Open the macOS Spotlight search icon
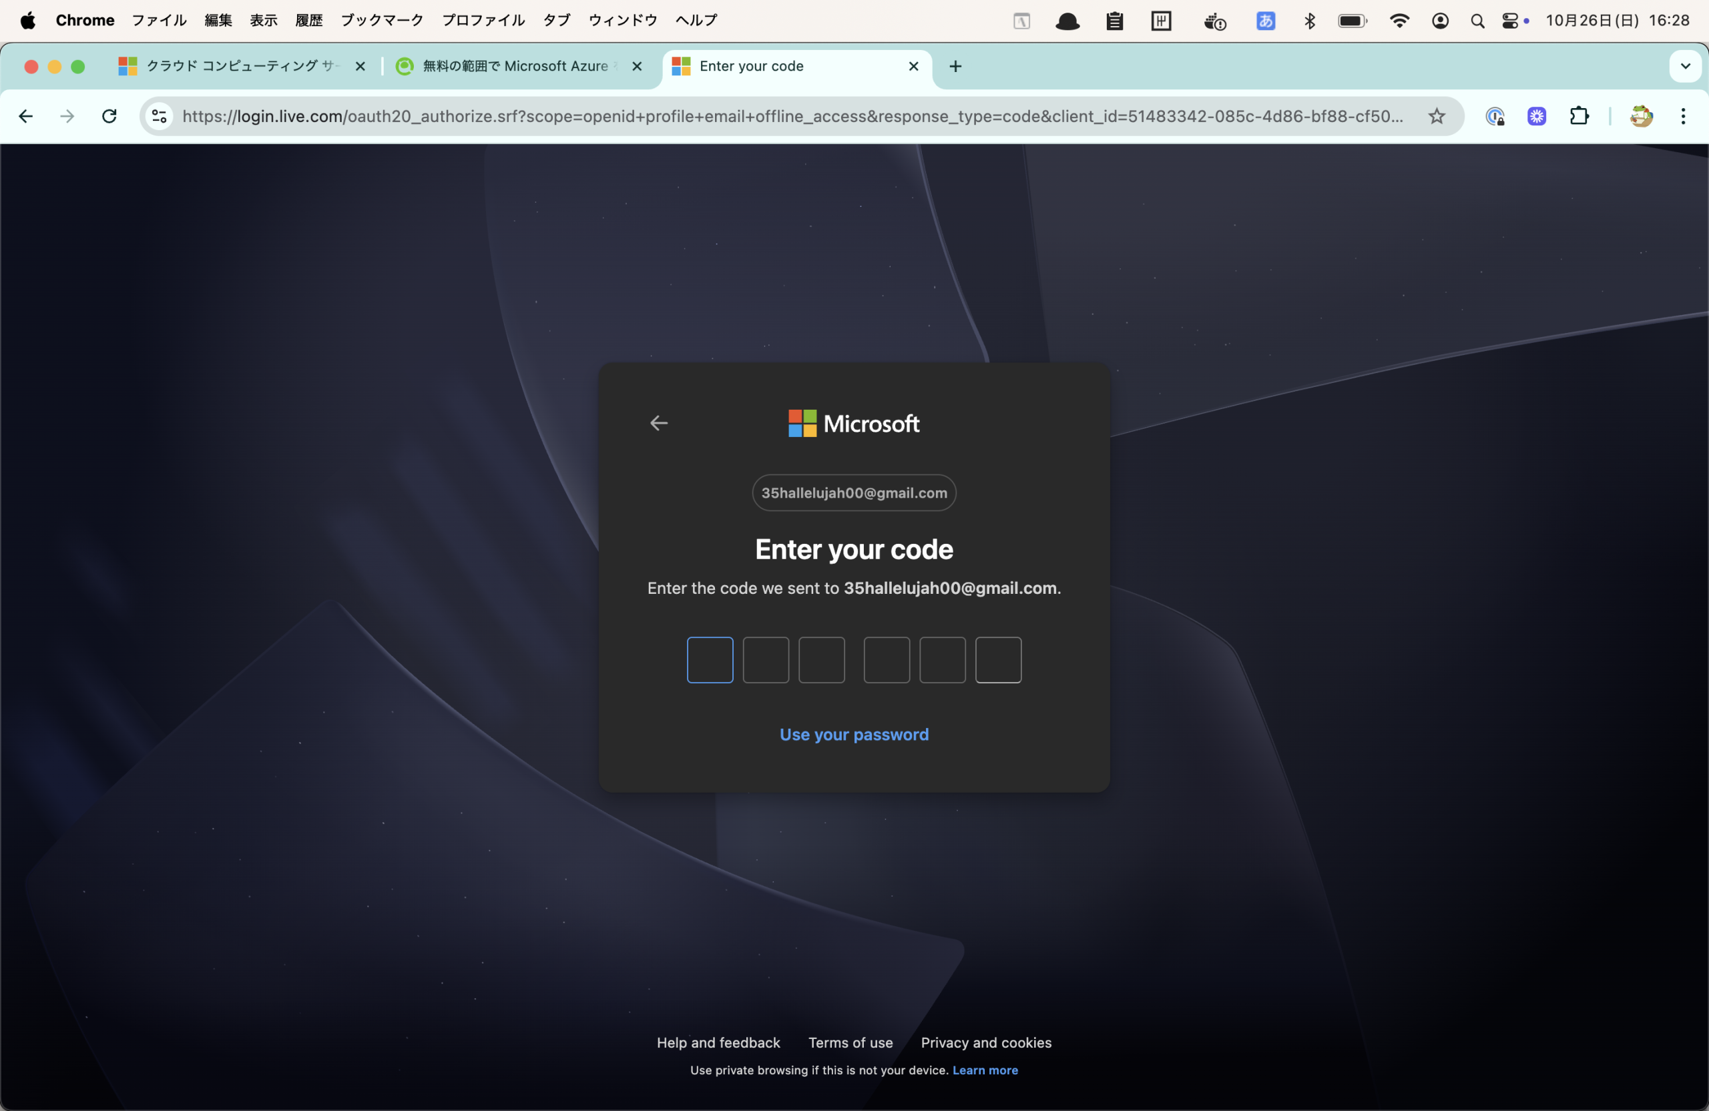 [1477, 21]
